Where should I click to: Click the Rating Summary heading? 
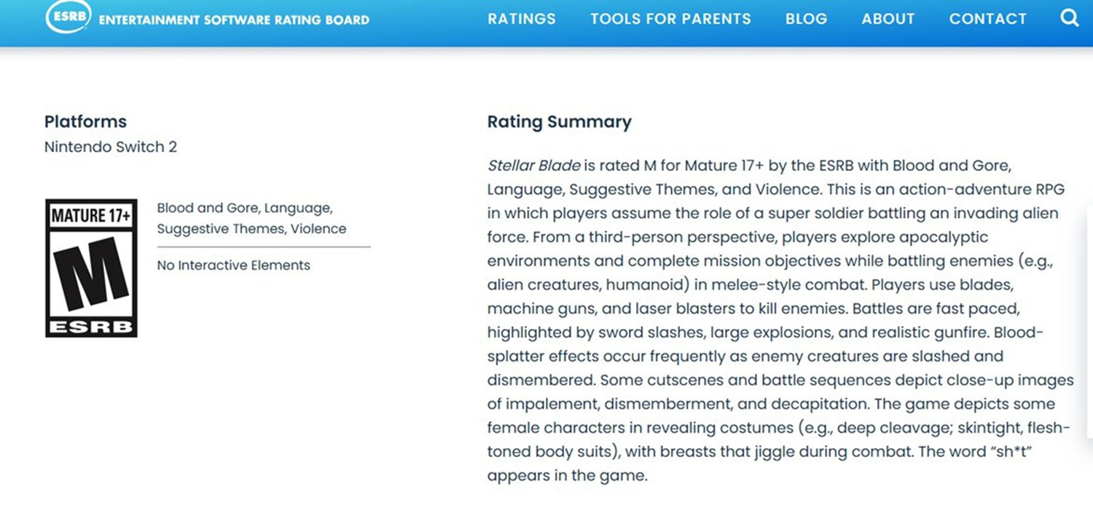point(559,121)
